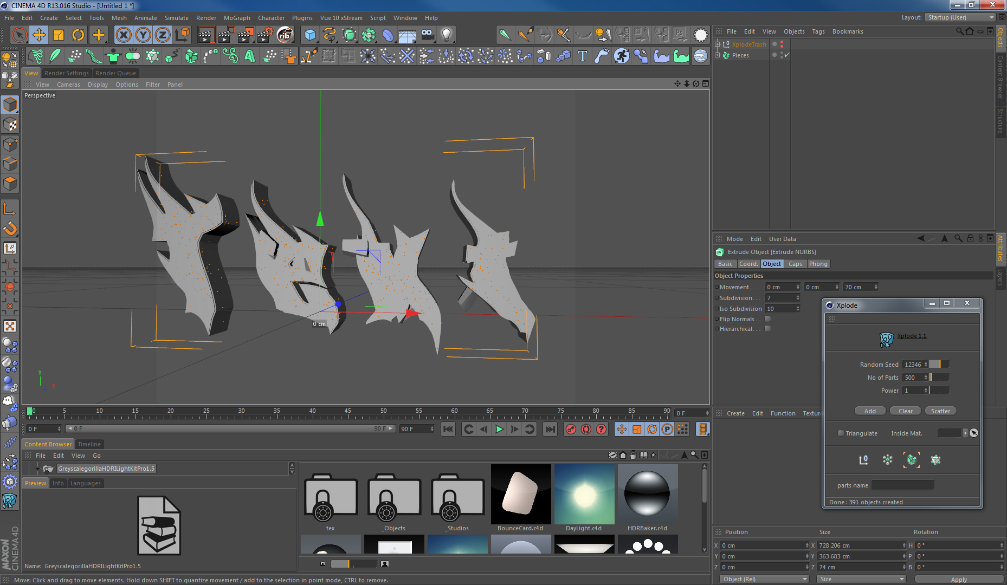Screen dimensions: 1007x585
Task: Open the Layout dropdown Startup (User)
Action: (960, 17)
